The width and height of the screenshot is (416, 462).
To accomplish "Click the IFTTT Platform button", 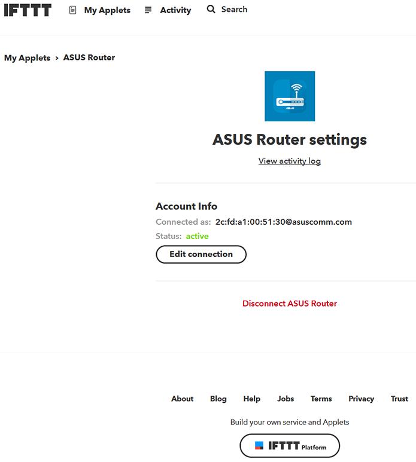I will [x=290, y=445].
